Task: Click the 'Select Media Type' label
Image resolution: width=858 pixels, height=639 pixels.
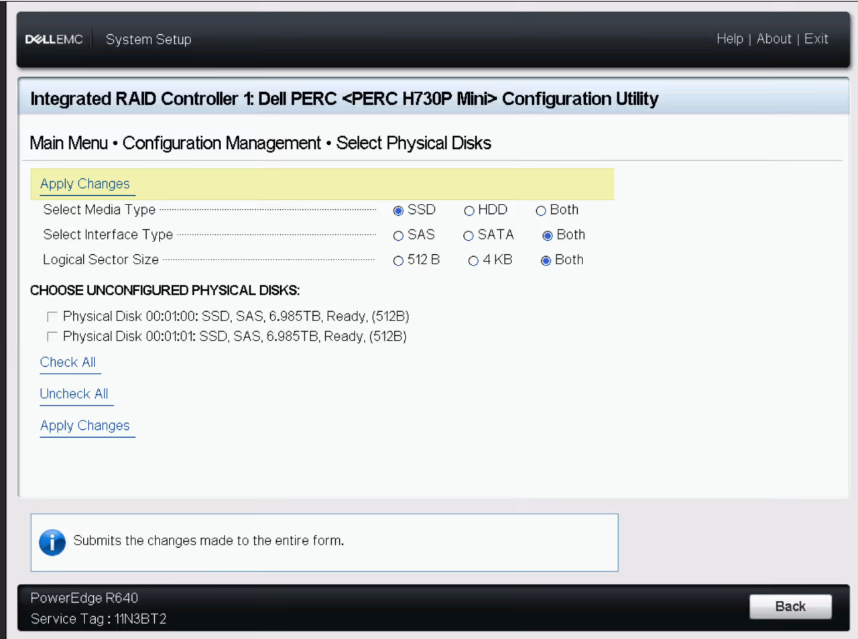Action: 99,210
